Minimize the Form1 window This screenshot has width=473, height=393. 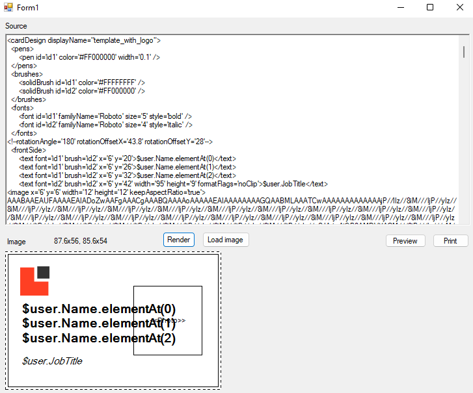point(400,7)
